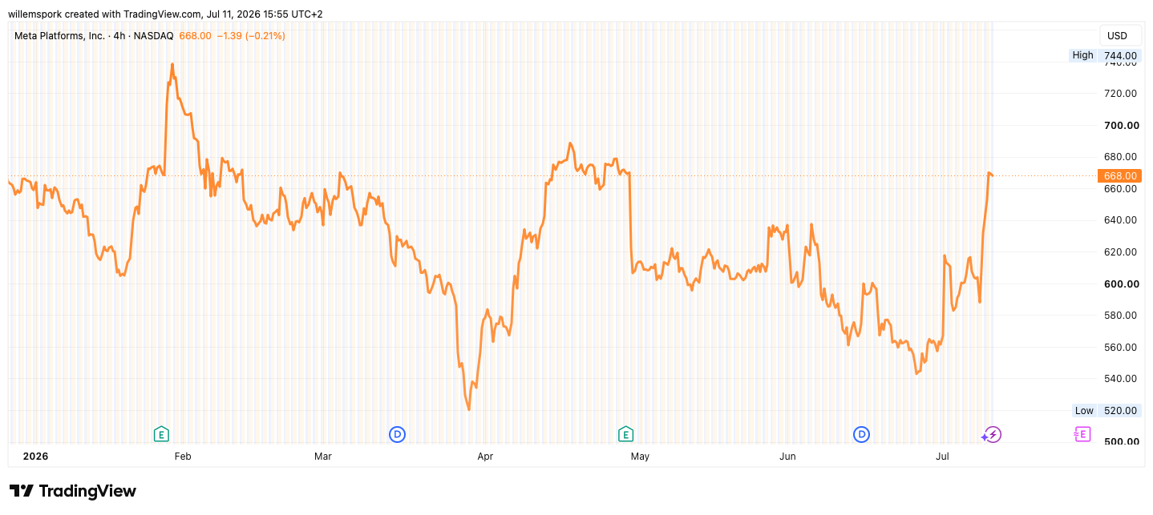Click the Feb label on time axis
The image size is (1153, 515).
coord(183,457)
